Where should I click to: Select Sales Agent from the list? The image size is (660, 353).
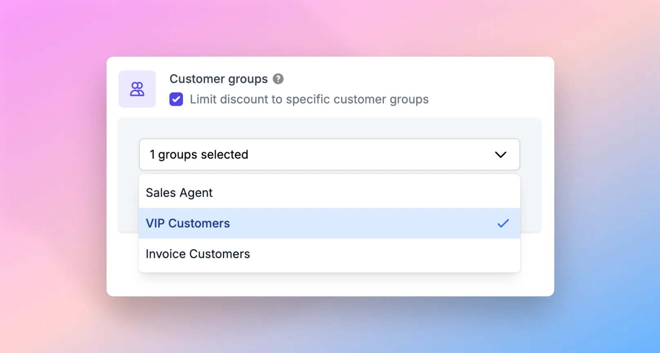[330, 192]
